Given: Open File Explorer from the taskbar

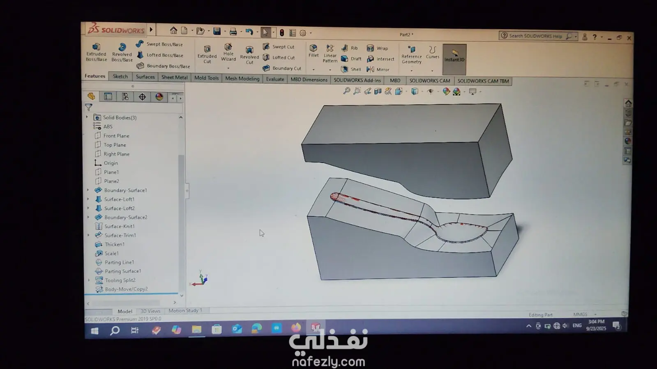Looking at the screenshot, I should [197, 329].
